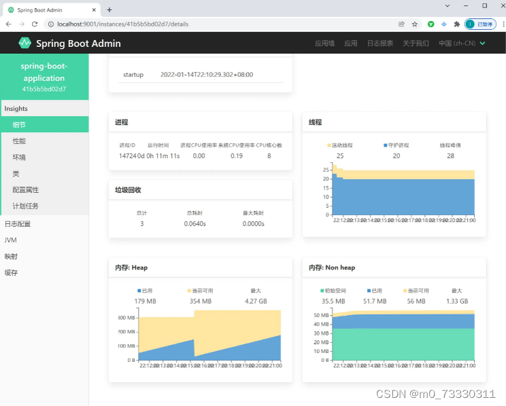Click the share page icon in address bar

[401, 24]
